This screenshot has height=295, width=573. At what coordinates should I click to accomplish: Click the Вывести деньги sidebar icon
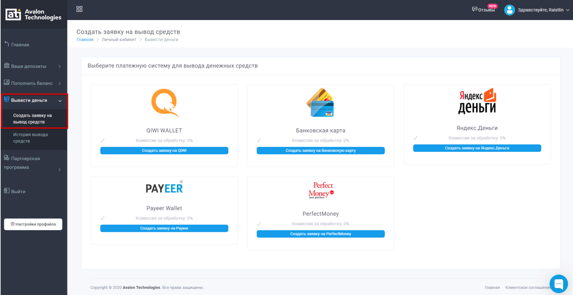point(6,100)
